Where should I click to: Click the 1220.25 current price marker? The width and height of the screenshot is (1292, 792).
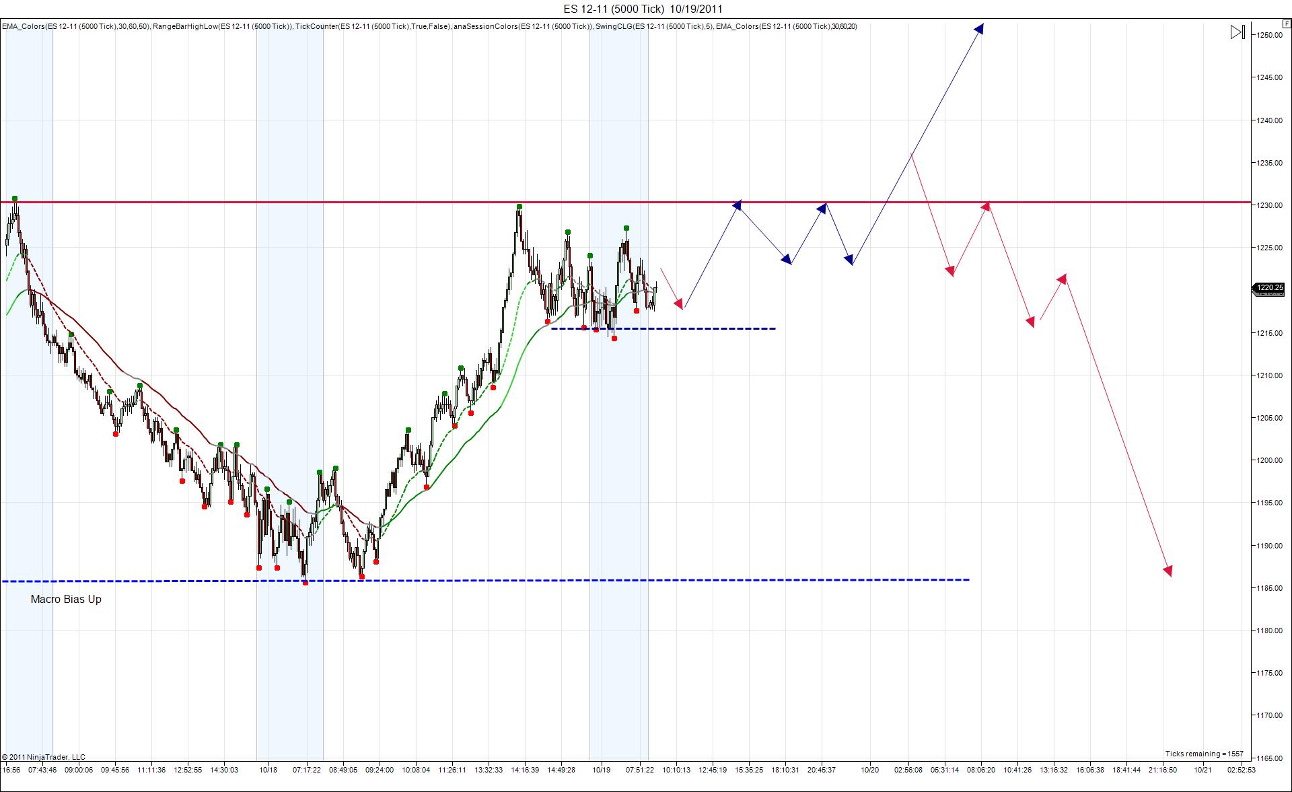click(x=1268, y=288)
